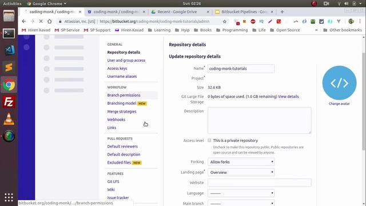Open FileZilla from the dock
The height and width of the screenshot is (206, 366).
[9, 102]
